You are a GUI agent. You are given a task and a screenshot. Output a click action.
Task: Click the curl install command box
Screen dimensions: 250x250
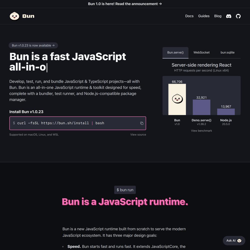tap(78, 123)
